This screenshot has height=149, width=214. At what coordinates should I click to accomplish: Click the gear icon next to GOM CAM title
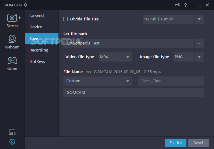click(x=25, y=5)
